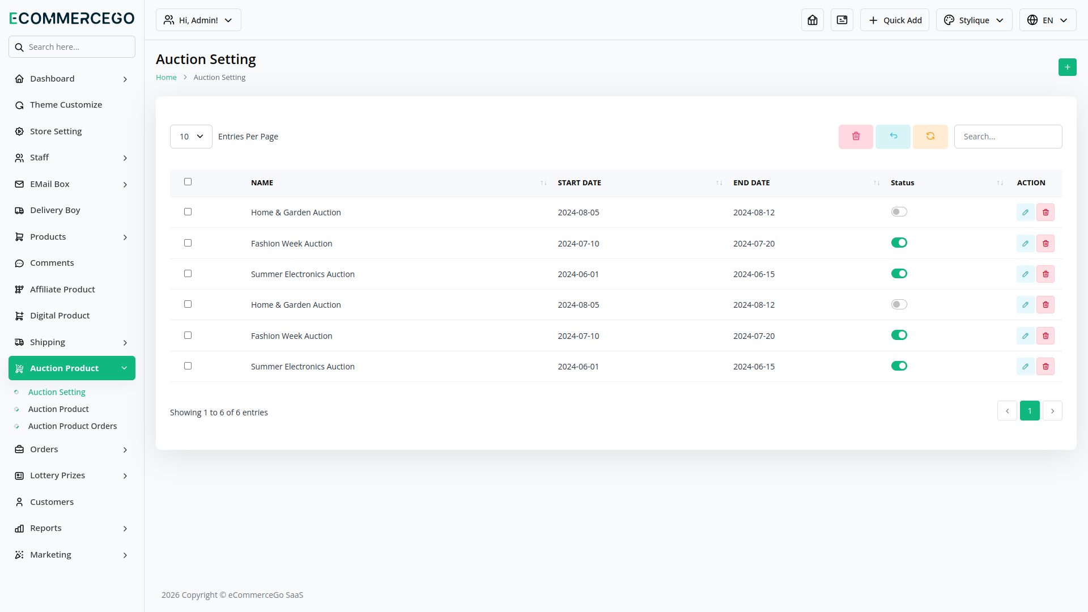
Task: Click the Home breadcrumb link
Action: click(166, 78)
